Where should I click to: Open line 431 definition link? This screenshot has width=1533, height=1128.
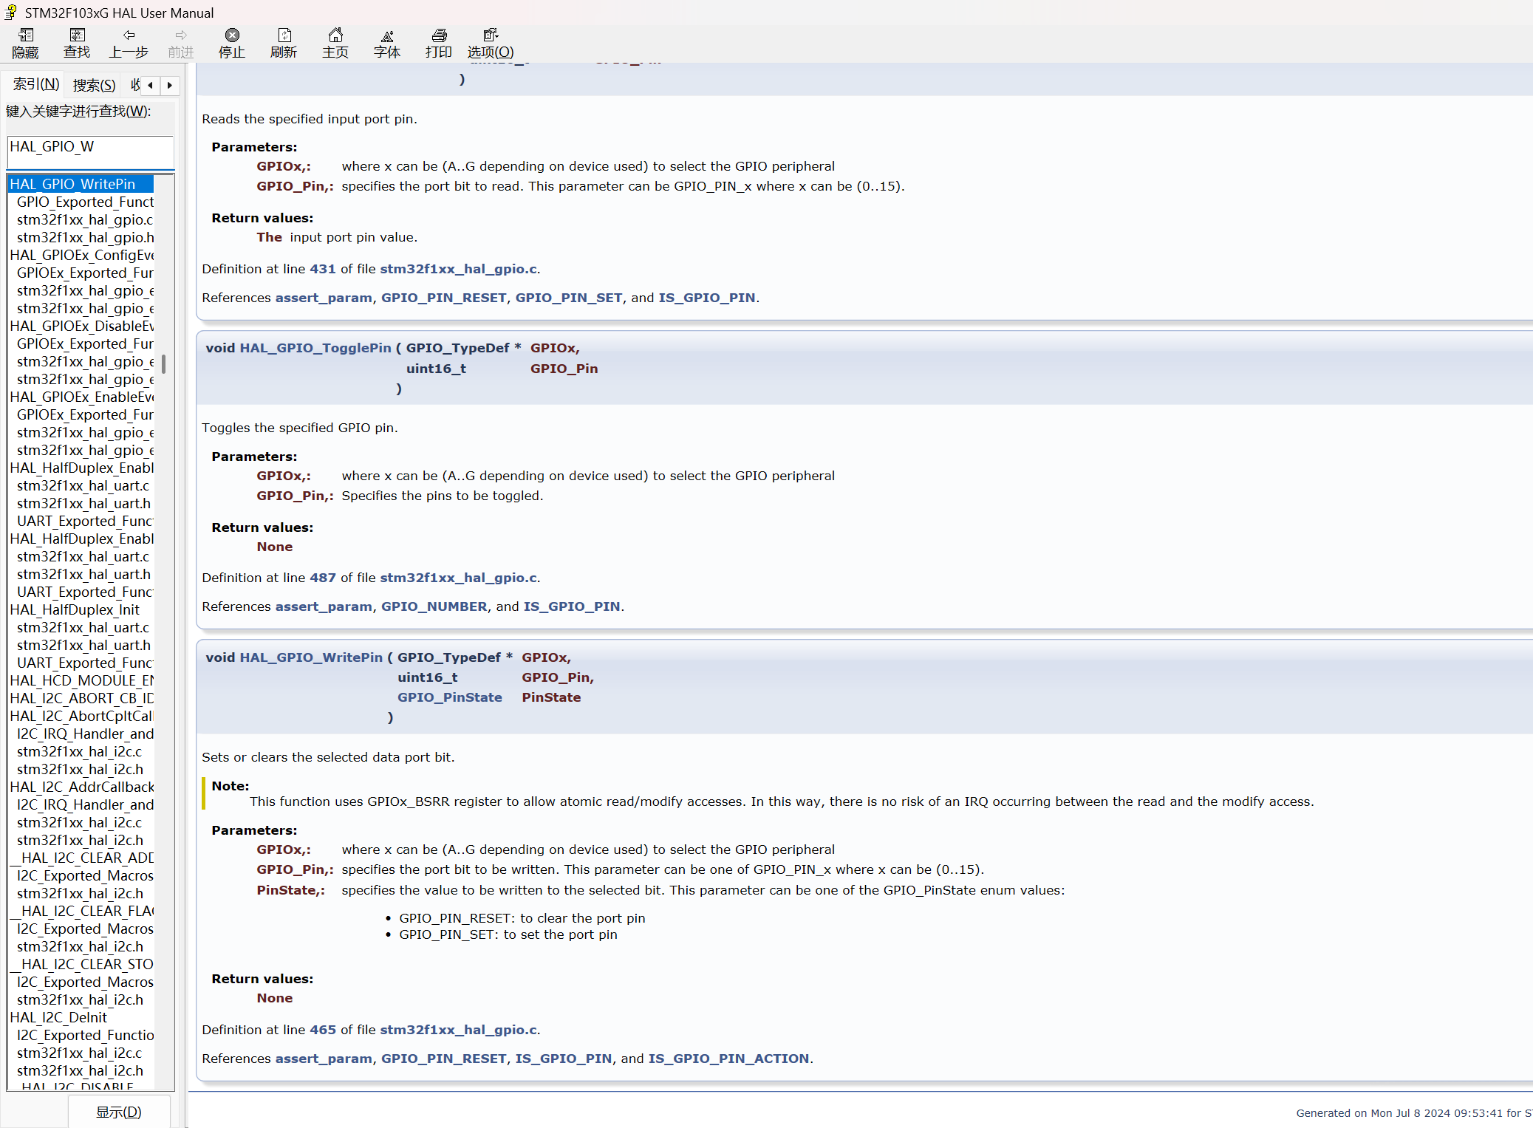tap(323, 269)
